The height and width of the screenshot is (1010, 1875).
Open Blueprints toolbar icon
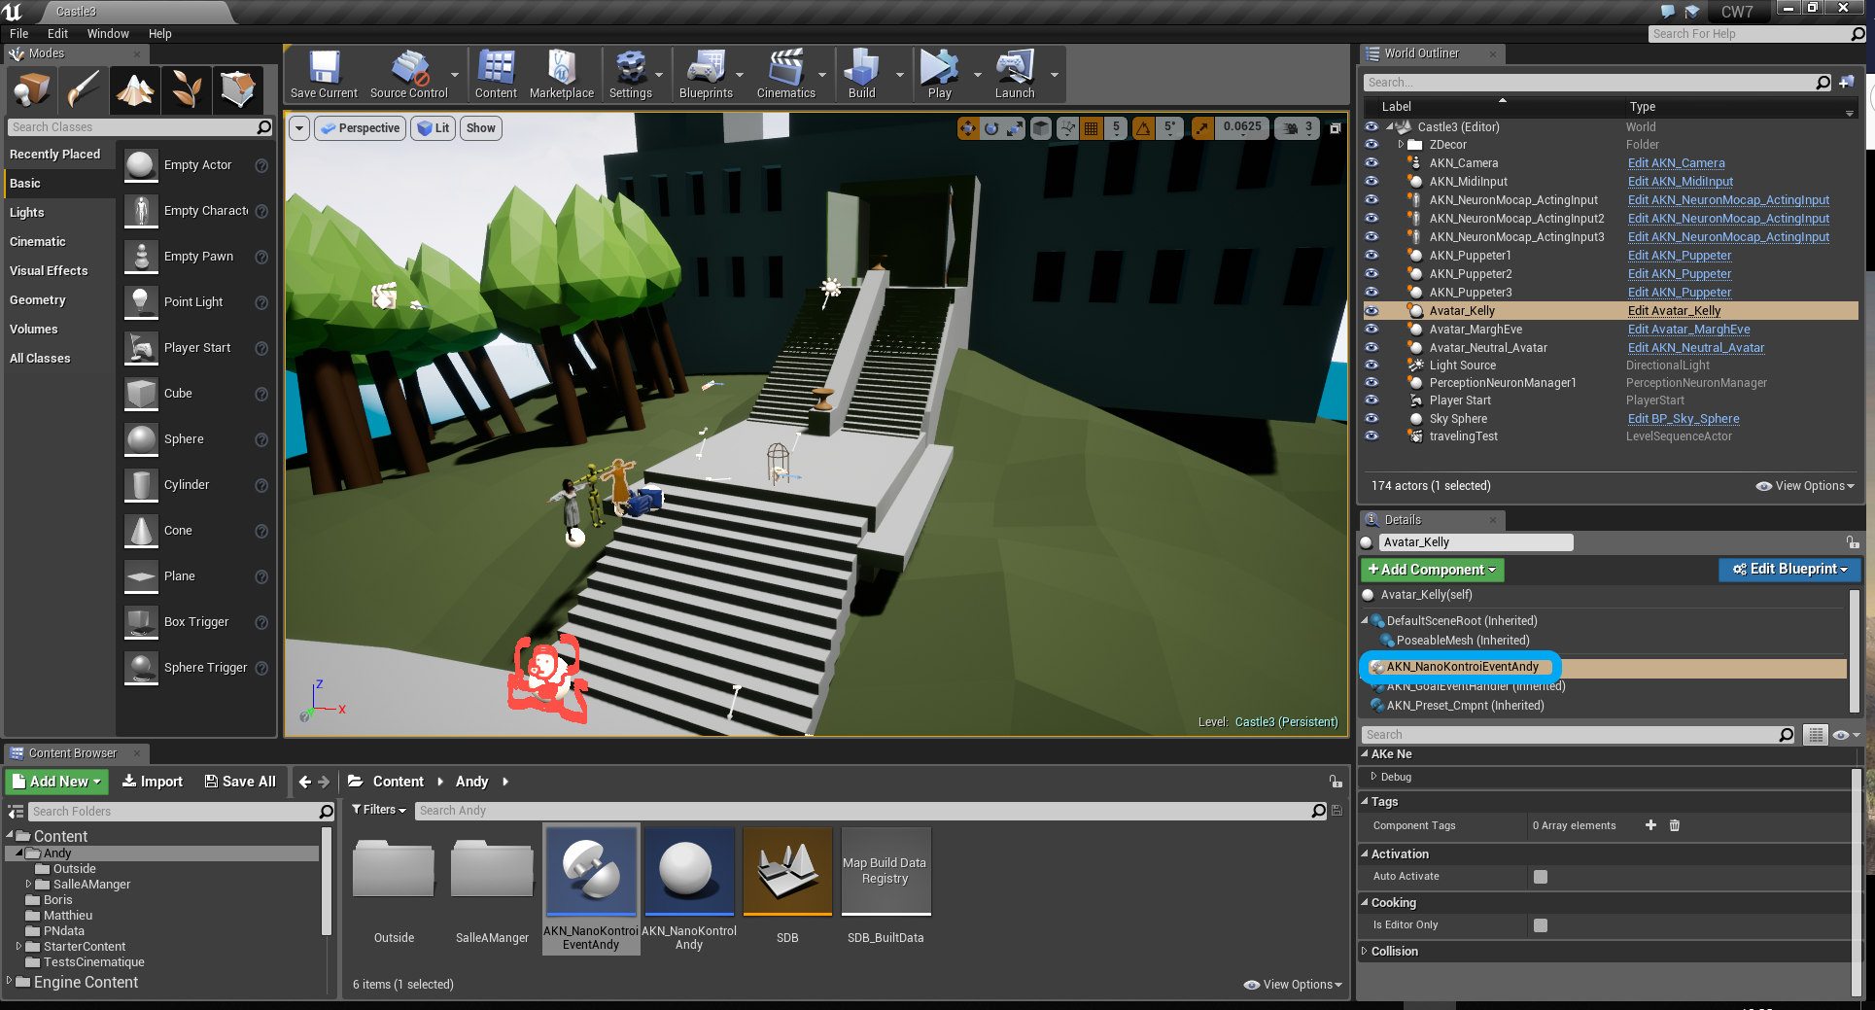pos(706,75)
